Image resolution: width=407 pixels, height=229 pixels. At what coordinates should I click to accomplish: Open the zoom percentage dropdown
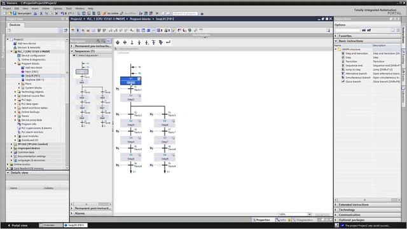coord(310,214)
